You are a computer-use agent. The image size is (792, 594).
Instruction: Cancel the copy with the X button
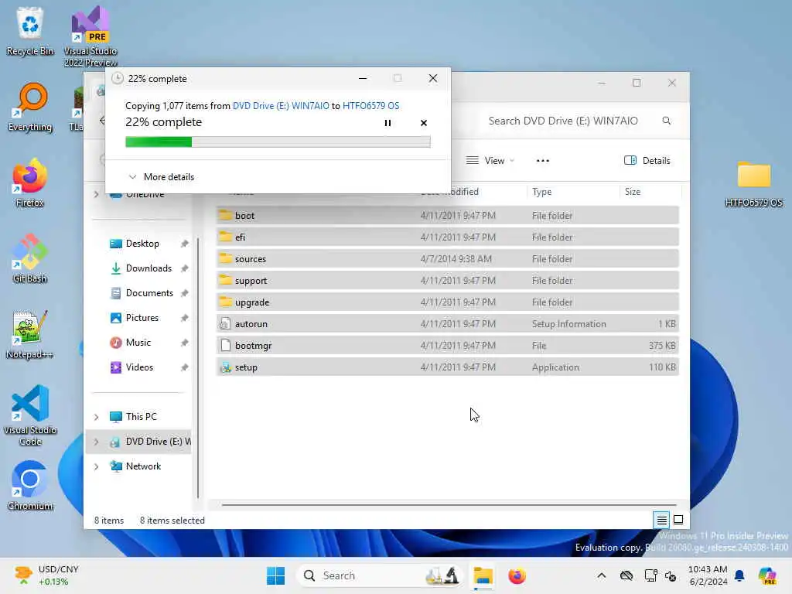tap(424, 123)
